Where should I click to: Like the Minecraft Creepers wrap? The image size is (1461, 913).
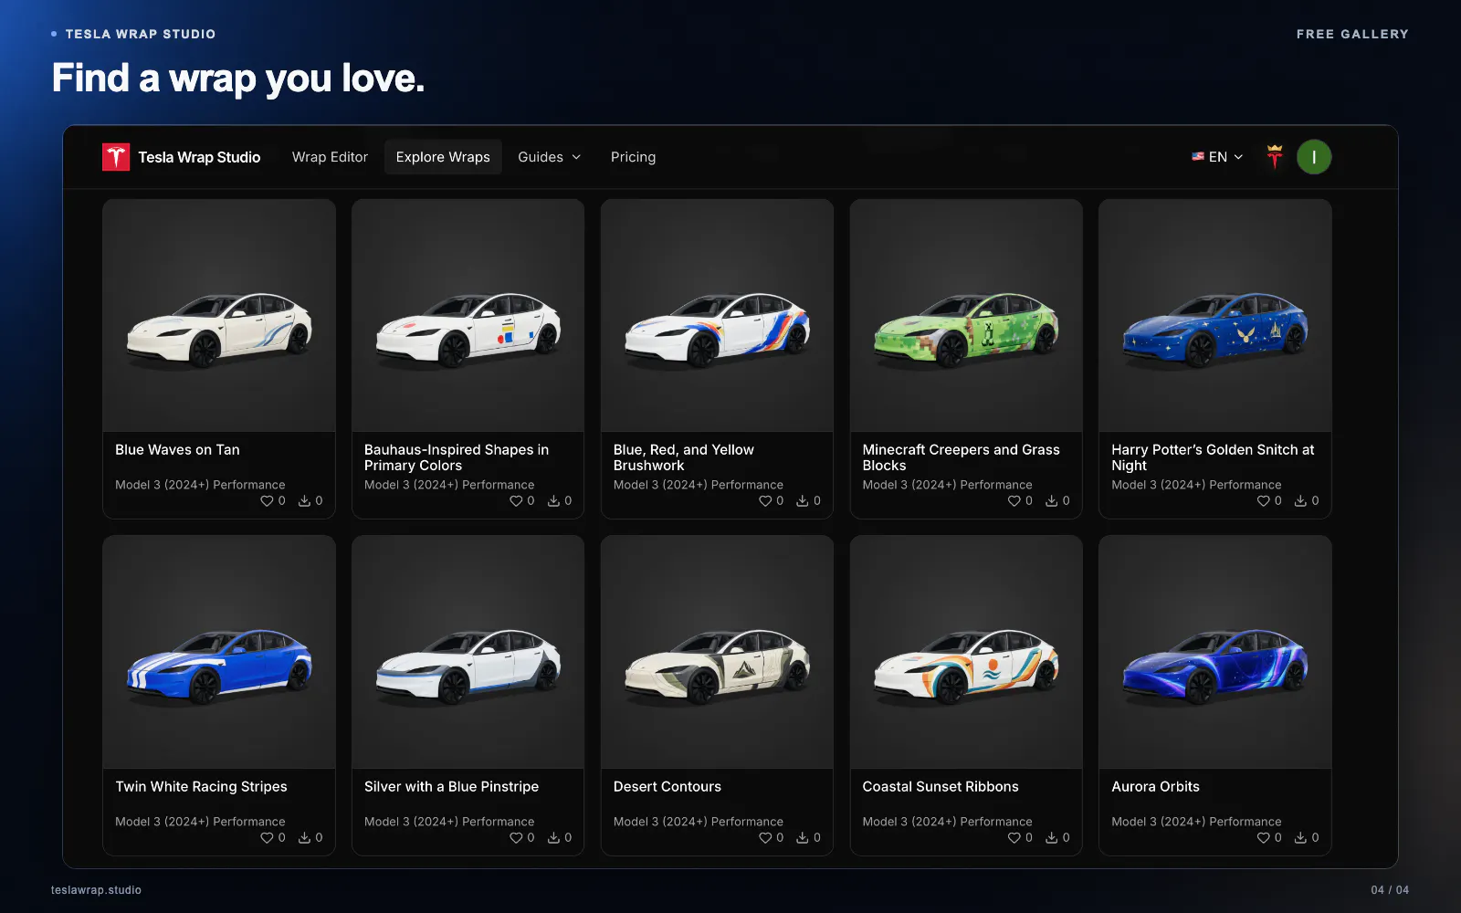coord(1014,501)
